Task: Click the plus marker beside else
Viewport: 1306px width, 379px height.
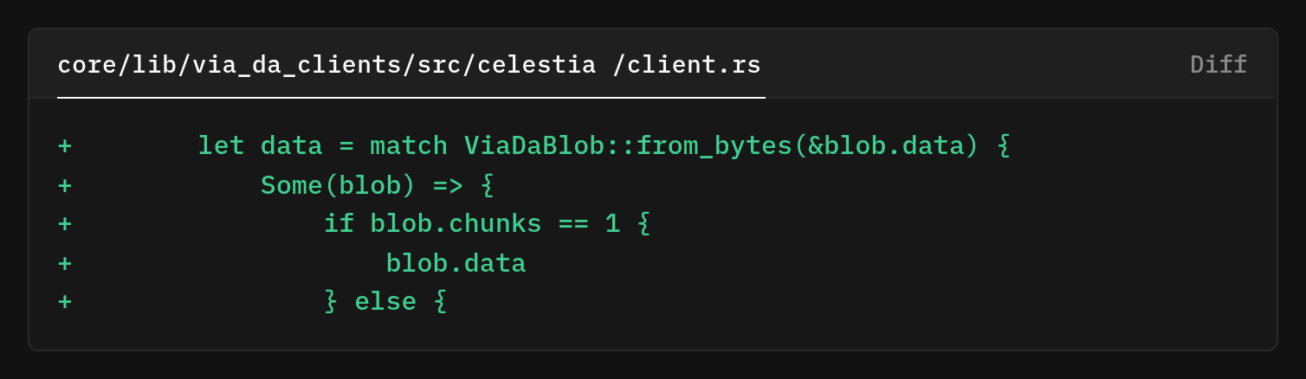Action: [65, 302]
